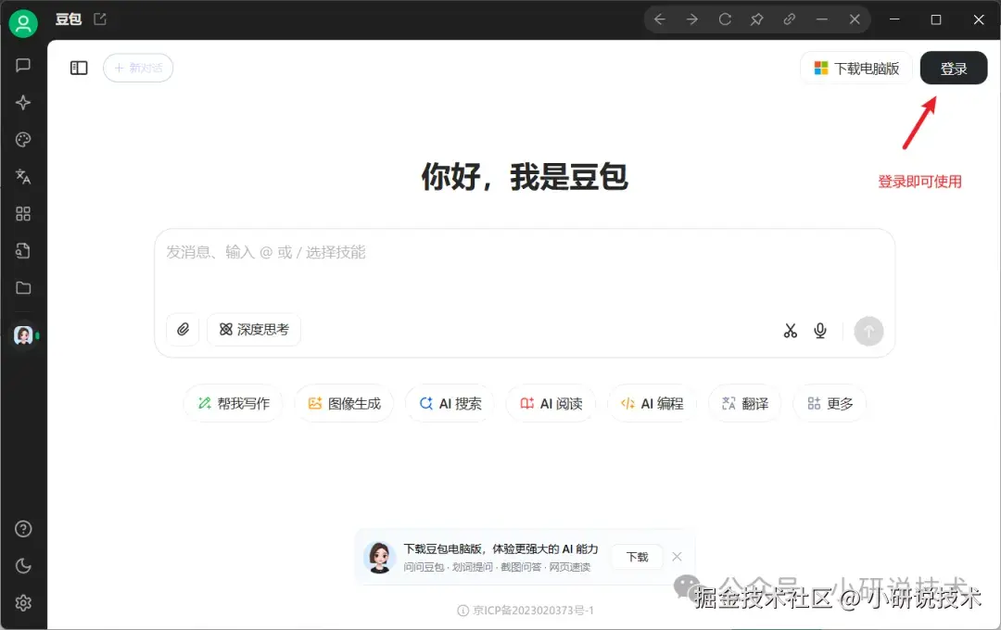Copy link with the chain icon

tap(790, 19)
